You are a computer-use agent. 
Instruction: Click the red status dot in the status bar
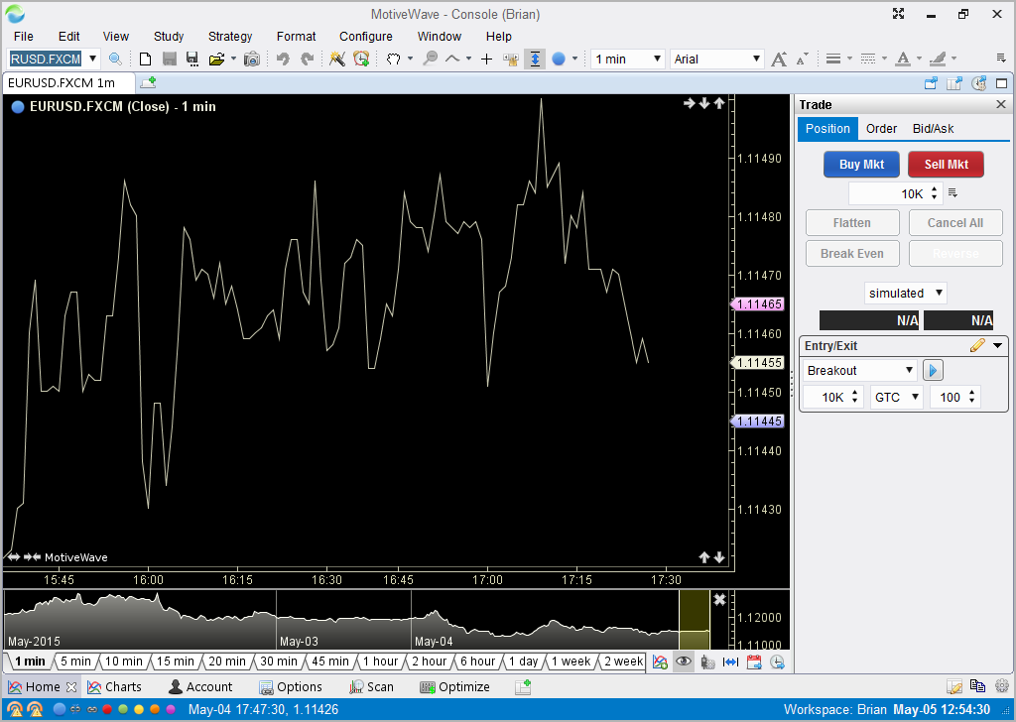107,709
